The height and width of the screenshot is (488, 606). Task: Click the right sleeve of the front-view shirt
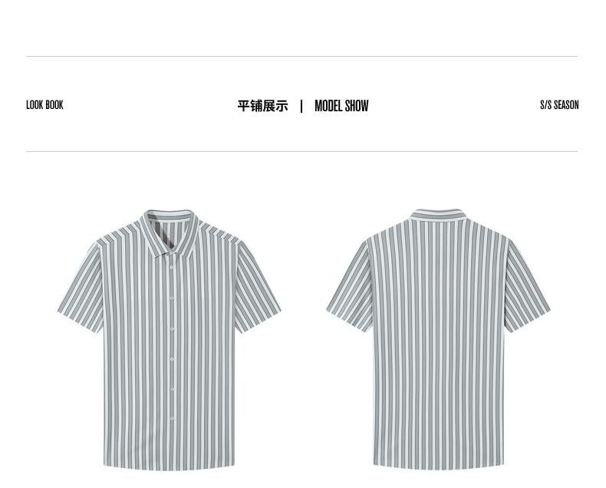tap(258, 286)
